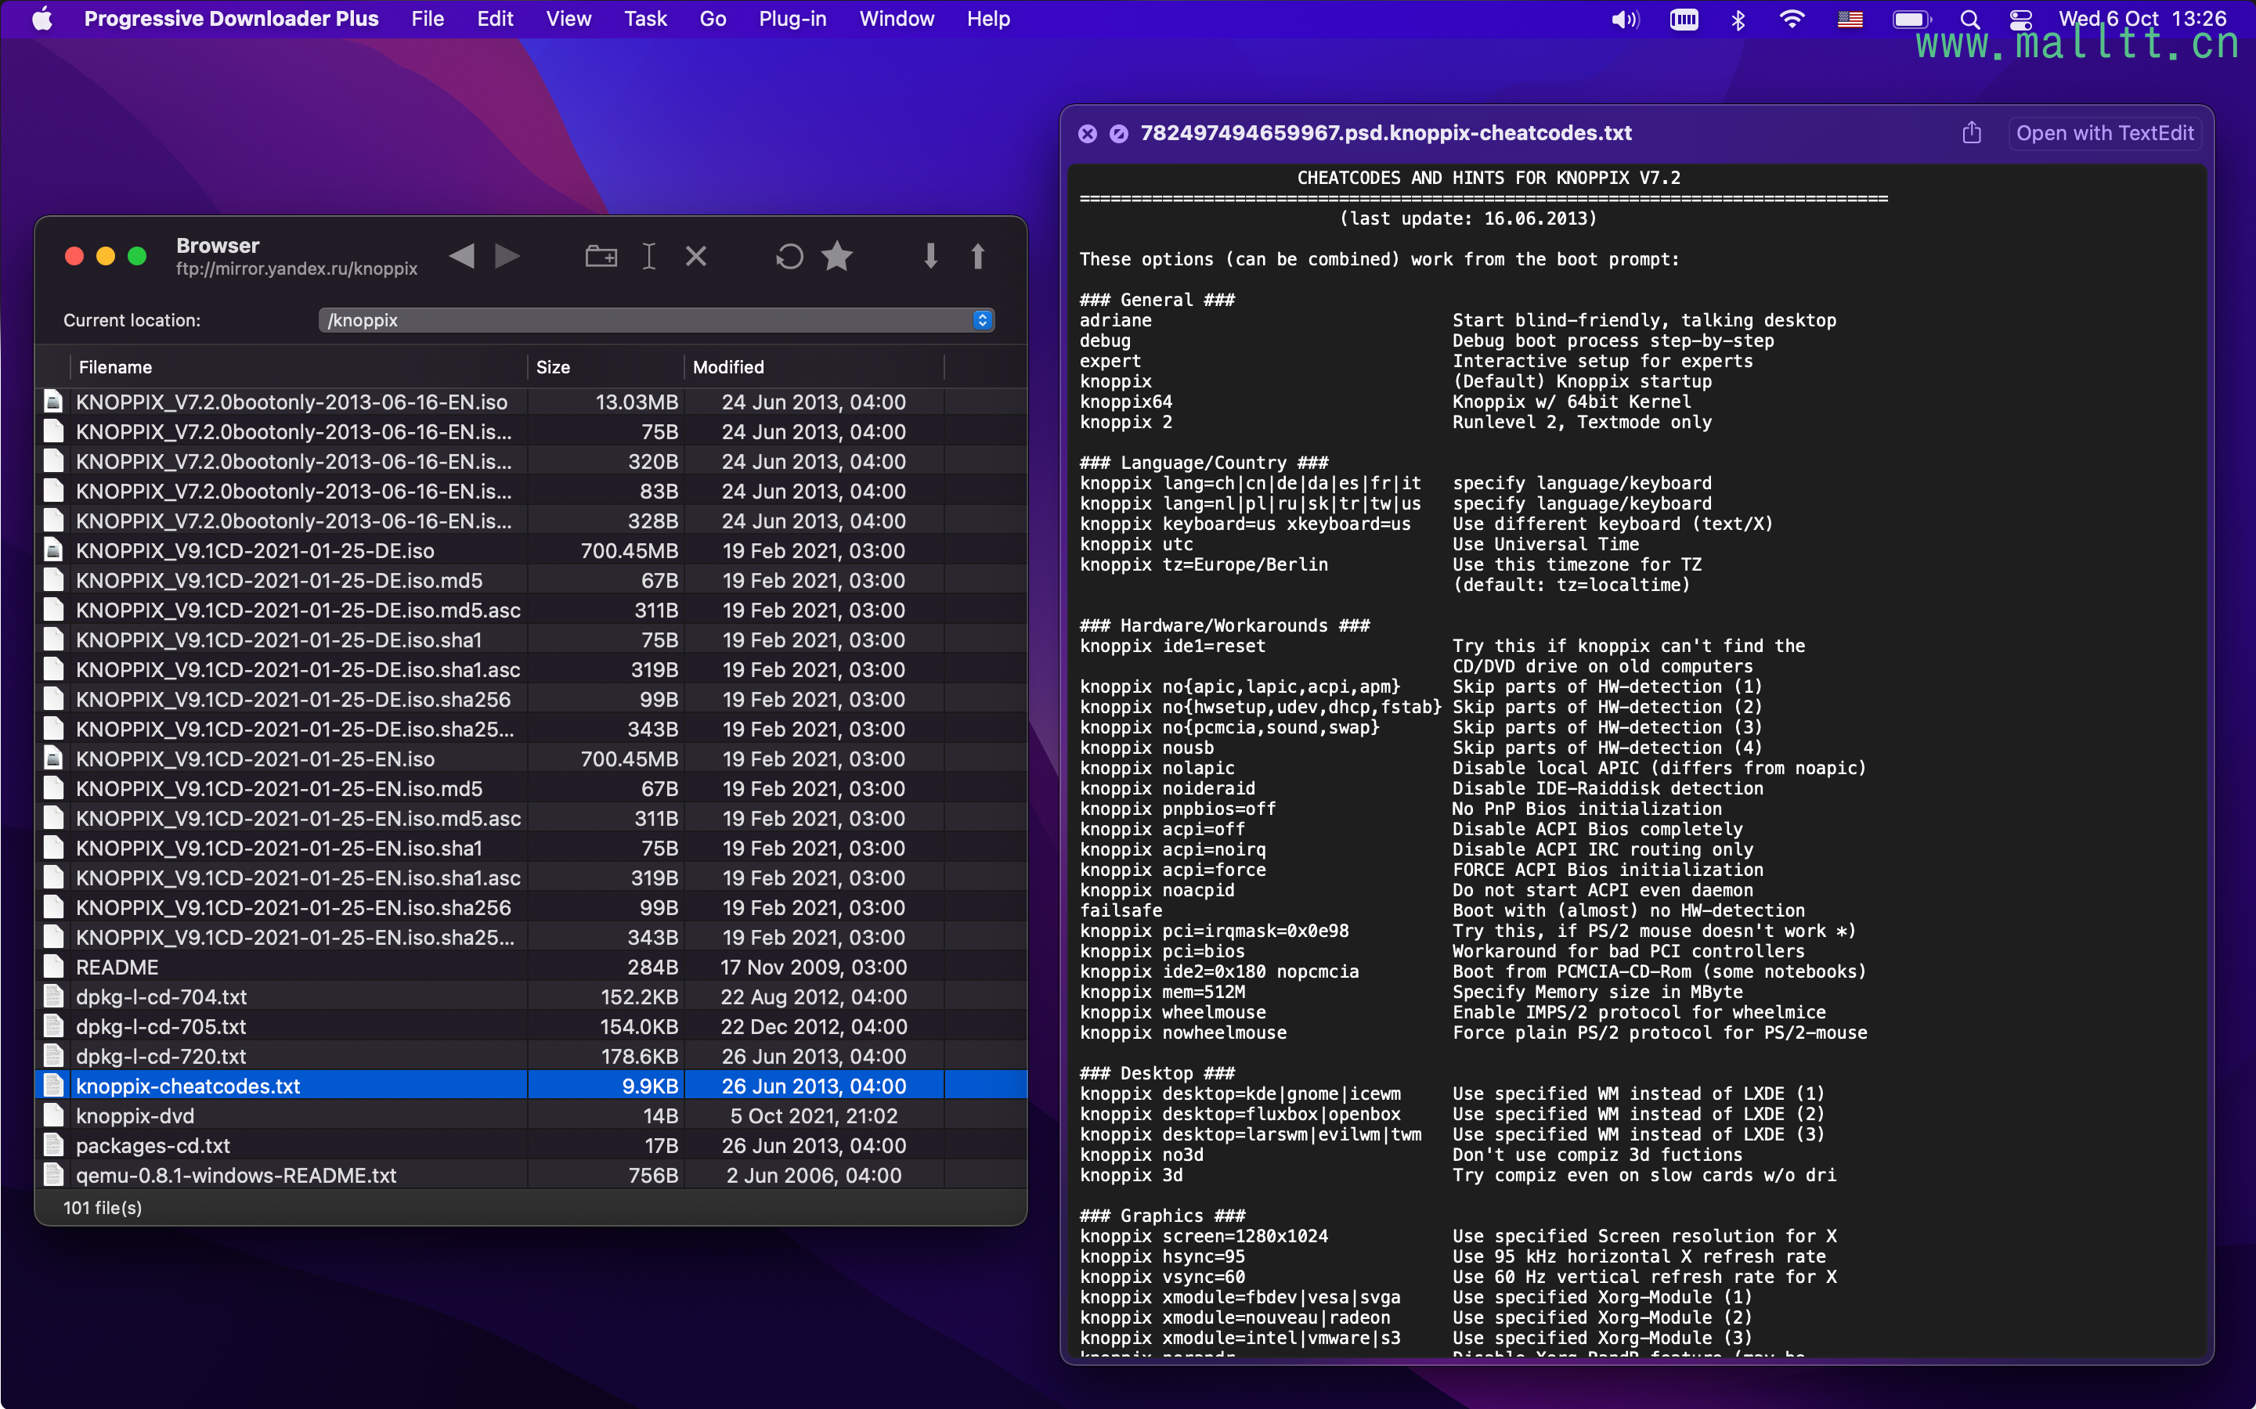Click the keyboard viewer icon in menu bar
The width and height of the screenshot is (2256, 1409).
[x=1684, y=19]
